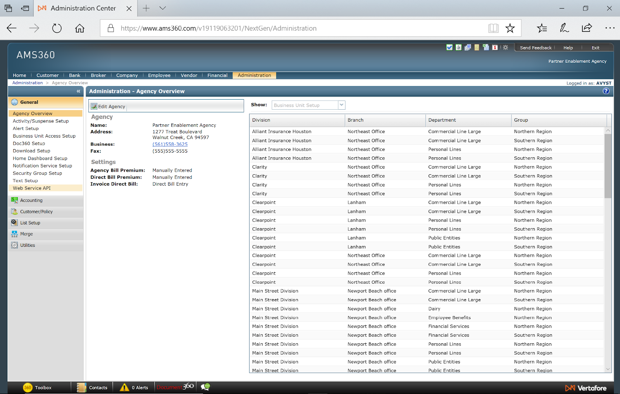Click the business phone number link

pyautogui.click(x=170, y=144)
